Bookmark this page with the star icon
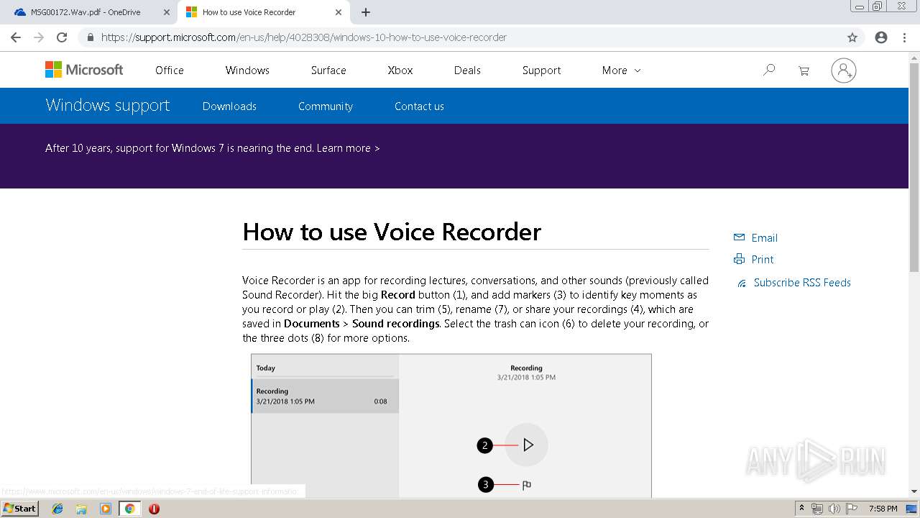This screenshot has height=518, width=920. 852,37
